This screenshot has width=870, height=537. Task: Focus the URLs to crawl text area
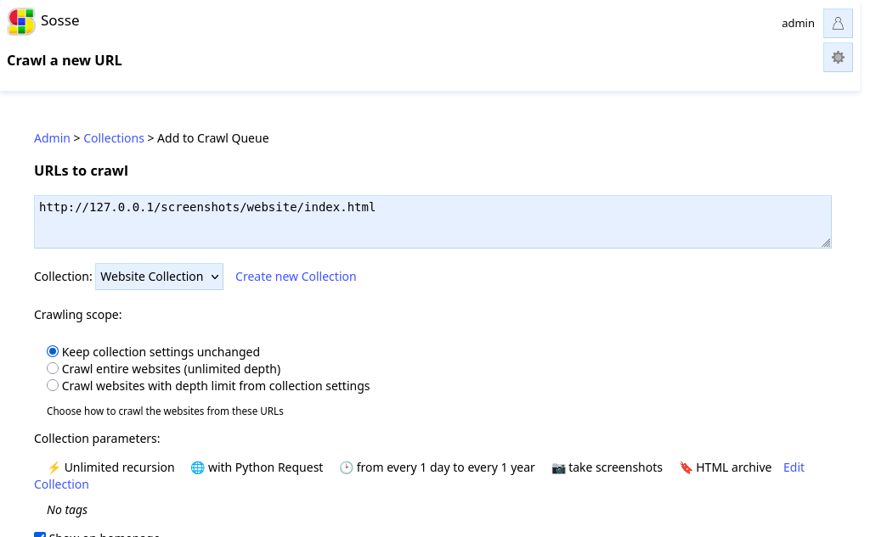click(432, 221)
